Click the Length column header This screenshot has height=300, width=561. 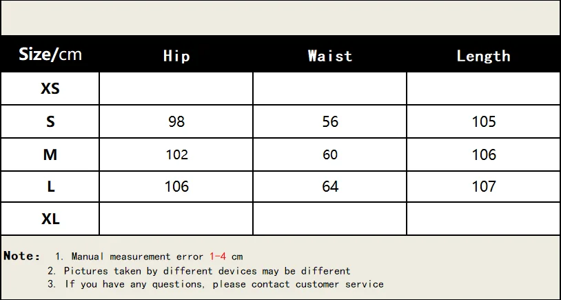[x=483, y=56]
